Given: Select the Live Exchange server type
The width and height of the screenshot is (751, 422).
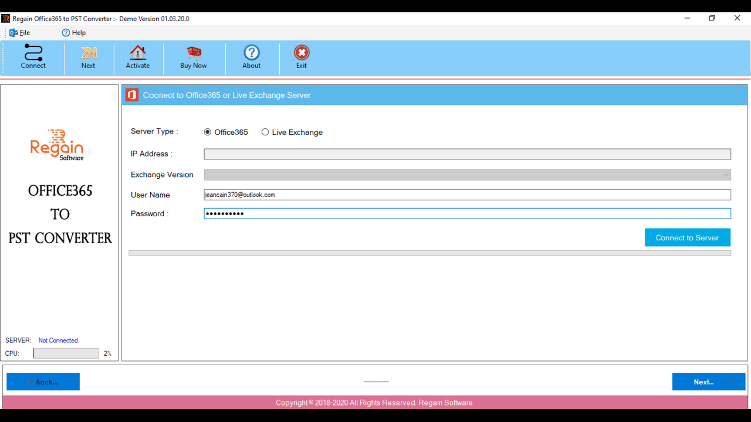Looking at the screenshot, I should click(292, 132).
